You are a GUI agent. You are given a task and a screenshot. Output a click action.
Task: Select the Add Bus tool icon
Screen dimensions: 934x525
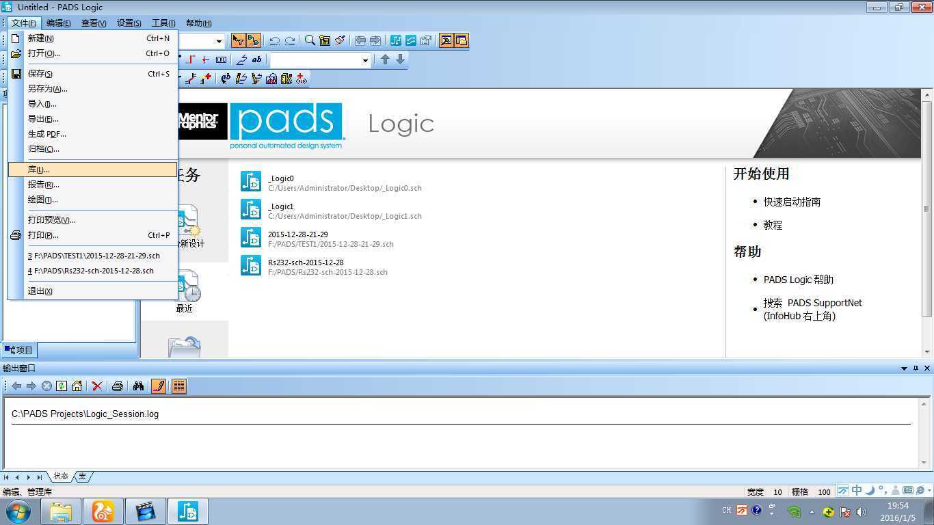click(241, 59)
